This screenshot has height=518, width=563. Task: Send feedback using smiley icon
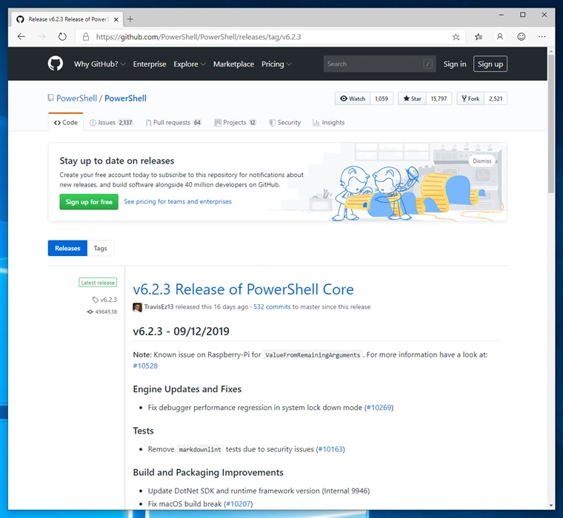tap(522, 36)
